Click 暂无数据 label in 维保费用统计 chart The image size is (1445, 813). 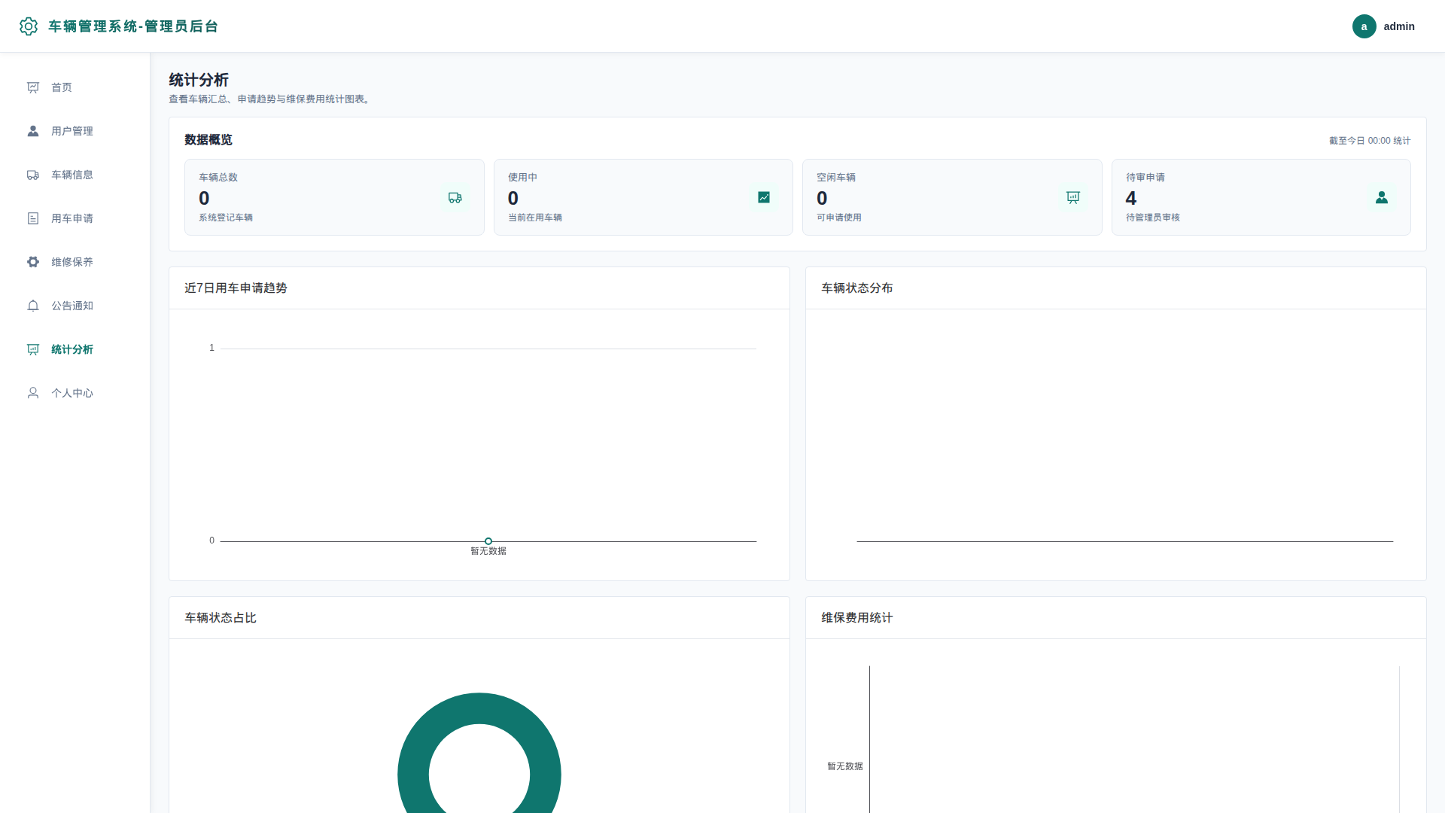pyautogui.click(x=845, y=766)
